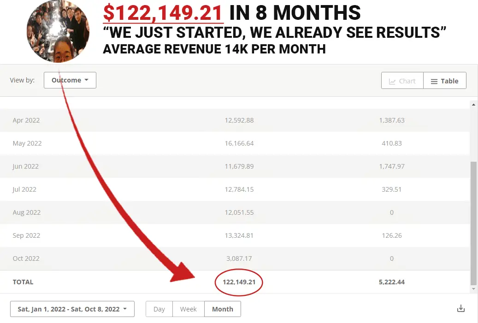The height and width of the screenshot is (323, 478).
Task: Select the Aug 2022 row label
Action: click(x=27, y=212)
